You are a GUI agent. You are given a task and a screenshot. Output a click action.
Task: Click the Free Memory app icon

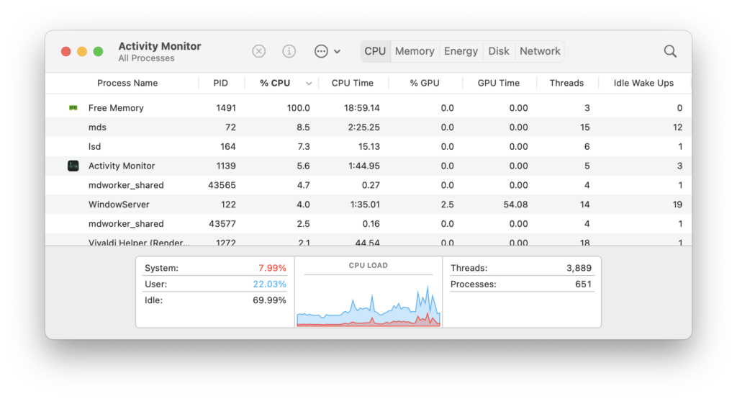[x=73, y=108]
